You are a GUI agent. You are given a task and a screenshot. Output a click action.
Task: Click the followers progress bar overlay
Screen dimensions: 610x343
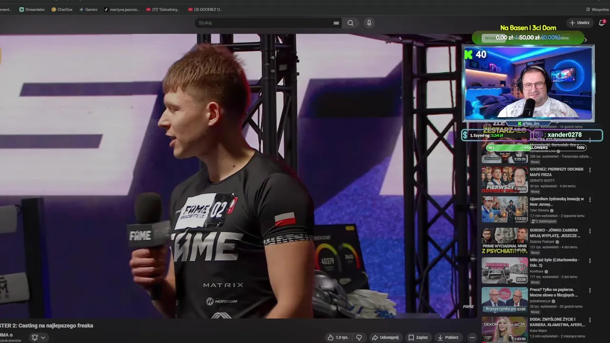coord(536,148)
